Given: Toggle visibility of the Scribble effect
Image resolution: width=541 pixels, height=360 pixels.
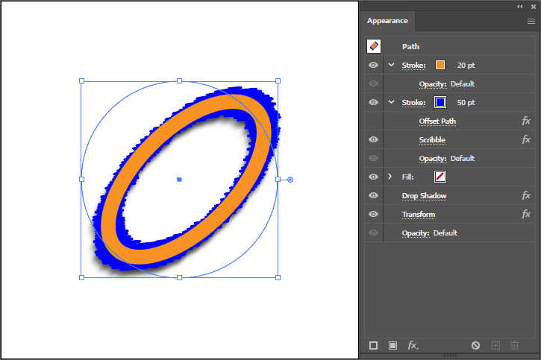Looking at the screenshot, I should tap(374, 139).
